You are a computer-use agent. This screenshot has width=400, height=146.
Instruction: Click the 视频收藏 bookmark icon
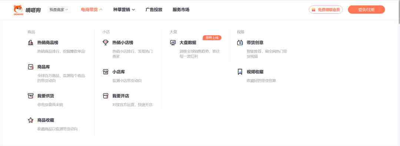240,72
